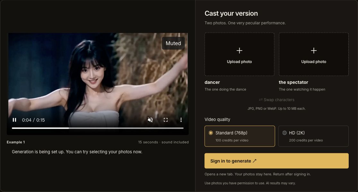Click 'Two photos. One very peculiar performance.' subtitle
Image resolution: width=358 pixels, height=192 pixels.
coord(245,23)
